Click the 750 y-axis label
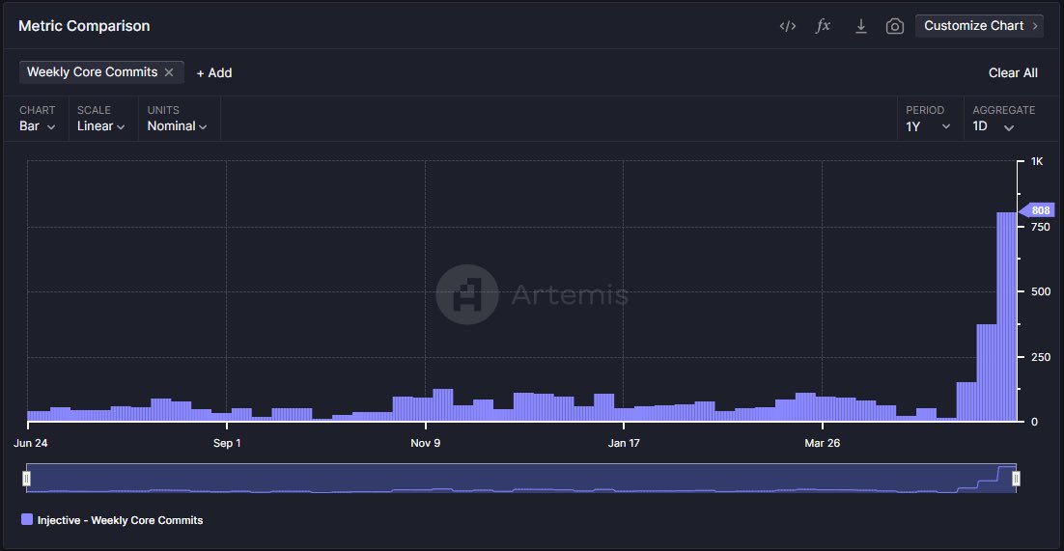This screenshot has width=1064, height=551. pyautogui.click(x=1040, y=227)
